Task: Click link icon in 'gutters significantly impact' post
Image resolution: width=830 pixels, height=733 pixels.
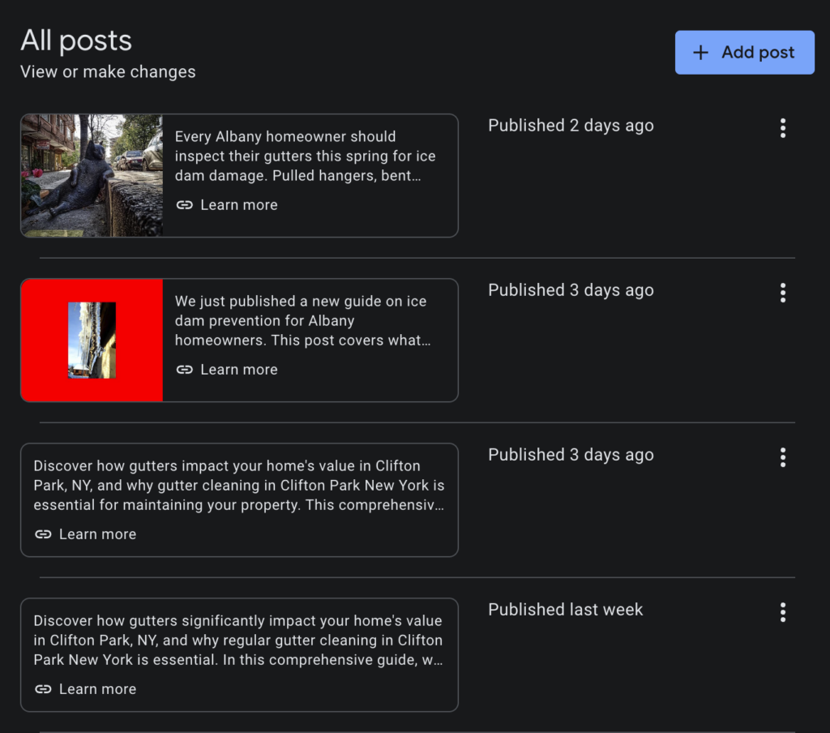Action: 44,689
